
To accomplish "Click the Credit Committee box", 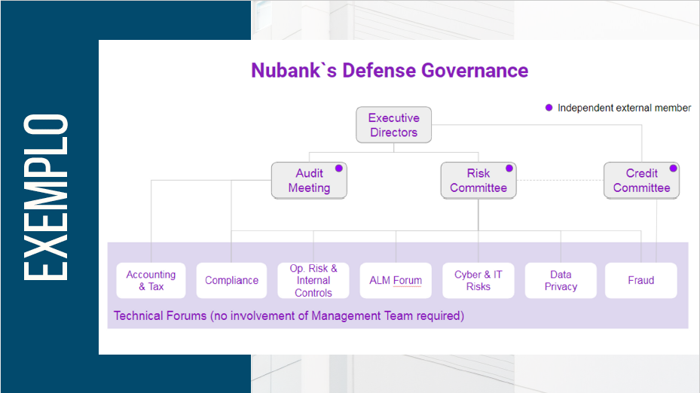I will [641, 180].
